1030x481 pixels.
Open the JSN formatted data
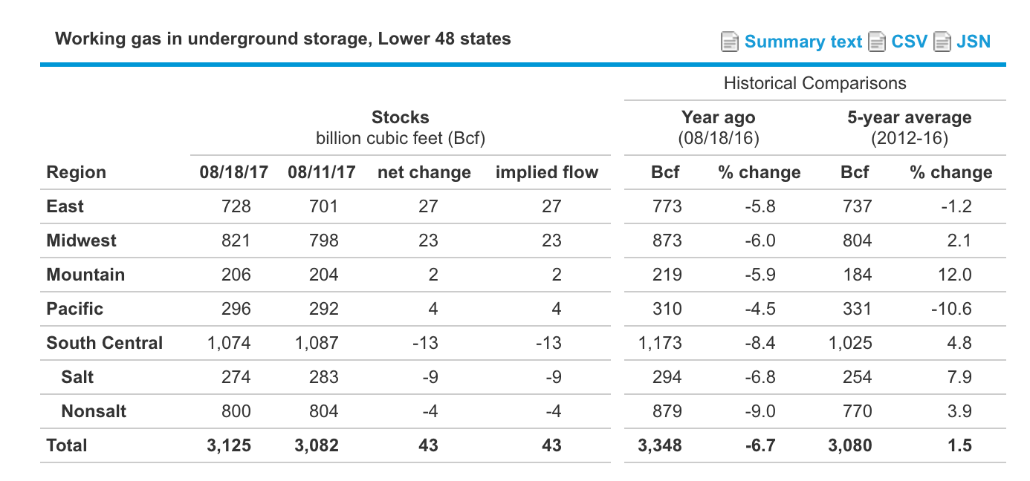972,42
